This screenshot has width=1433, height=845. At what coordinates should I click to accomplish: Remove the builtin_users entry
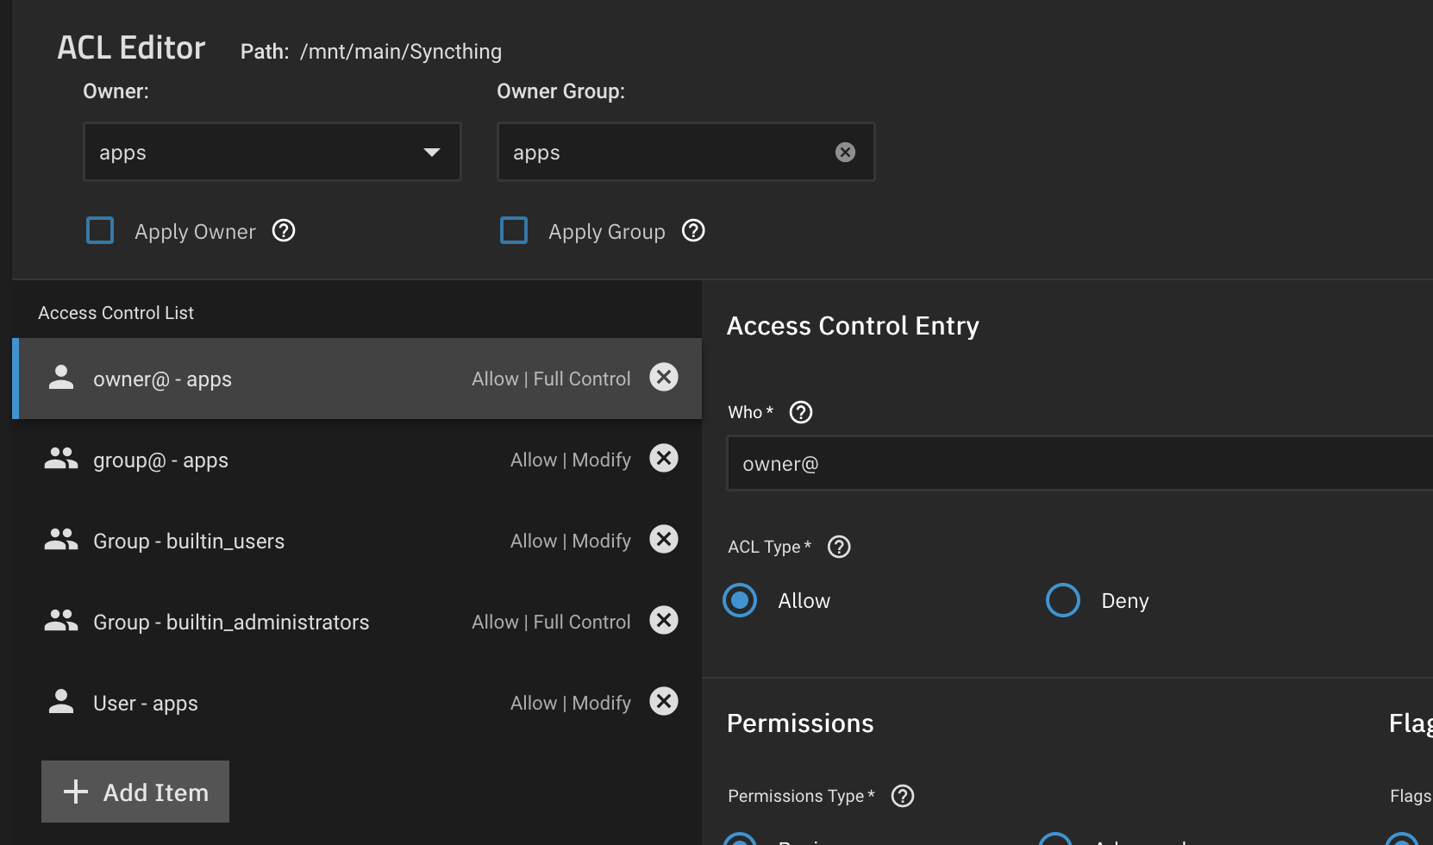tap(664, 539)
